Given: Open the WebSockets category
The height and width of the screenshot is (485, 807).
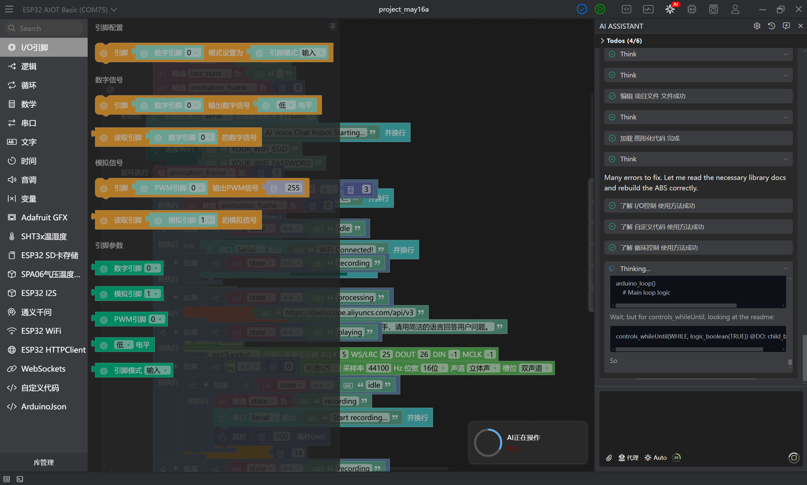Looking at the screenshot, I should click(44, 369).
